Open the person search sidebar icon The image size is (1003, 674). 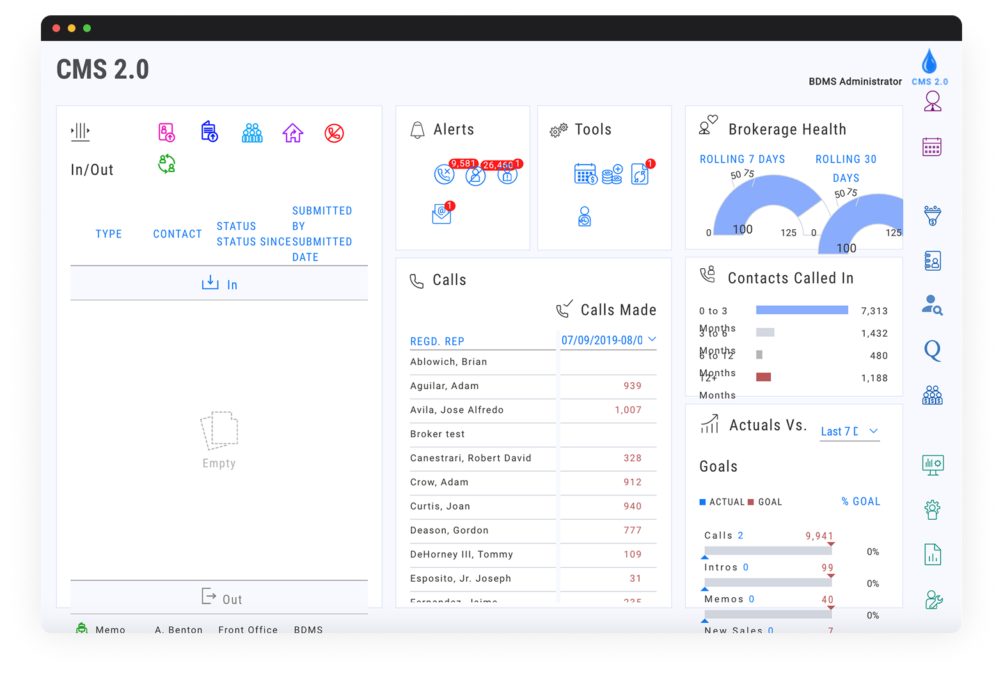[932, 305]
